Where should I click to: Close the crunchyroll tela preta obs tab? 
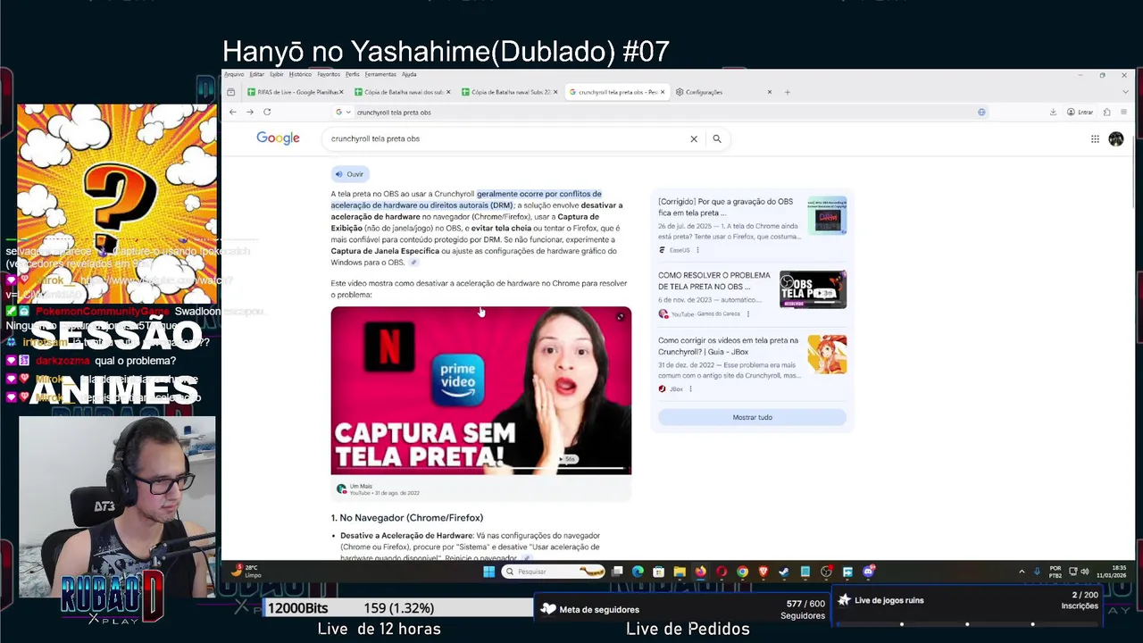pos(663,92)
